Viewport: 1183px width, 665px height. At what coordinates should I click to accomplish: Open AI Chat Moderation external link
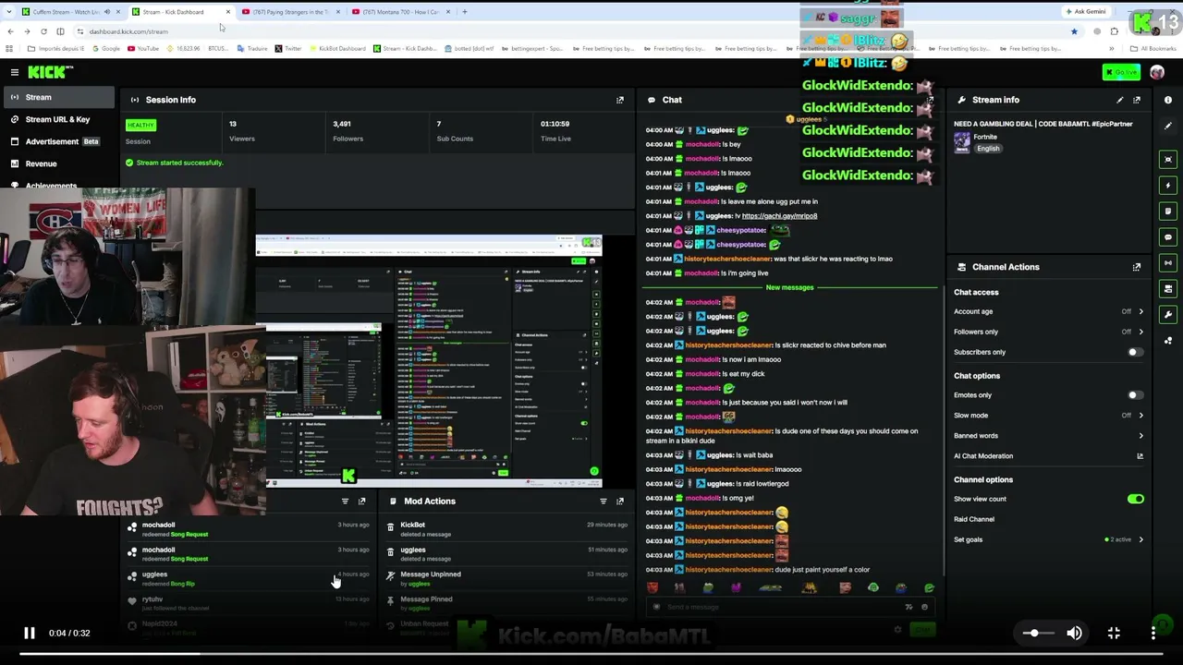pos(1140,456)
